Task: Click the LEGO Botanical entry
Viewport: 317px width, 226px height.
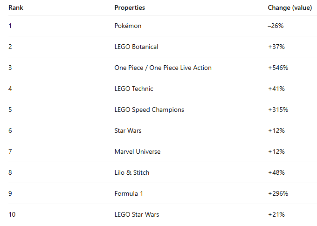Action: point(136,47)
